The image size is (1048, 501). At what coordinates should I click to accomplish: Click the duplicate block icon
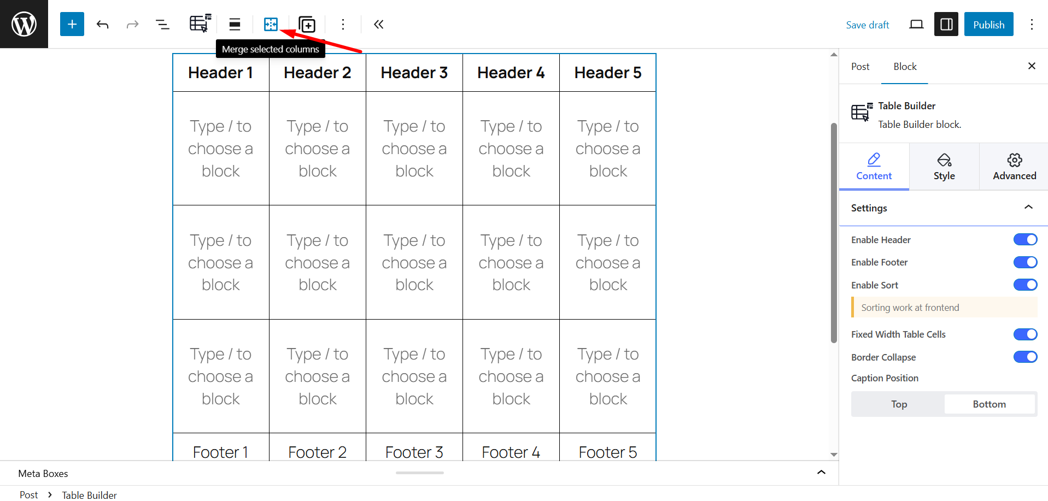[307, 24]
